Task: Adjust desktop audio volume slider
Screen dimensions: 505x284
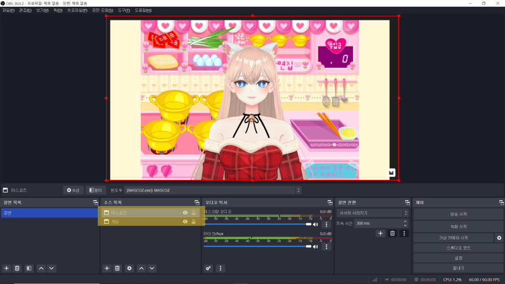Action: point(257,224)
